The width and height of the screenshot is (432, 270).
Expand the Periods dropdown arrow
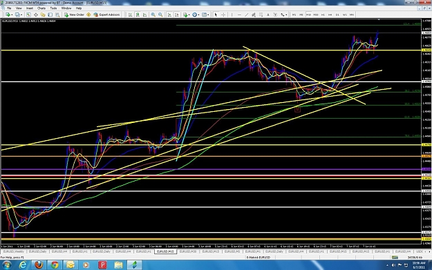click(198, 15)
